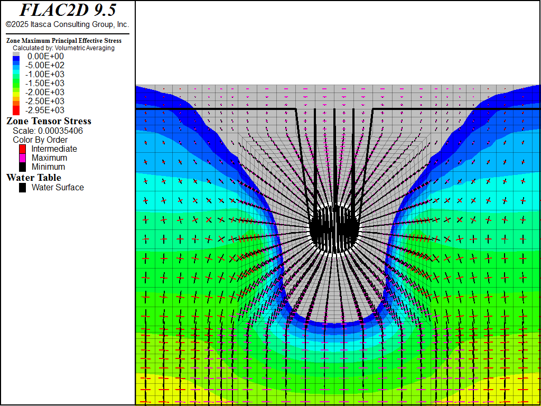Screen dimensions: 541x406
Task: Click the 'Intermediate' legend label
Action: pos(54,149)
